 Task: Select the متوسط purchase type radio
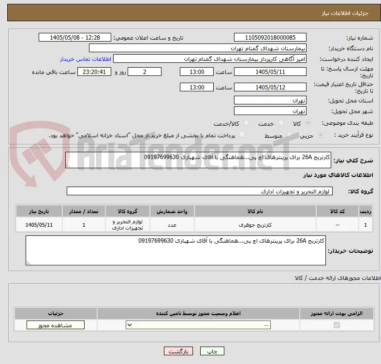pyautogui.click(x=289, y=135)
